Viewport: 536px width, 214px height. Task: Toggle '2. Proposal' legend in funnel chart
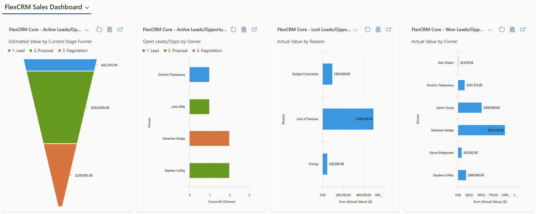pyautogui.click(x=41, y=51)
